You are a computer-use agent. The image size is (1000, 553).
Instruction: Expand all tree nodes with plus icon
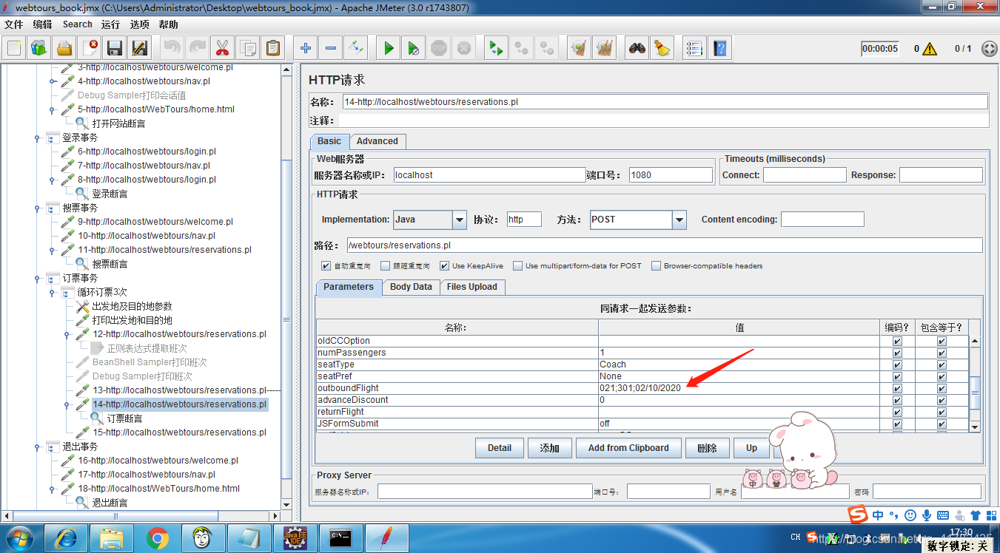306,49
